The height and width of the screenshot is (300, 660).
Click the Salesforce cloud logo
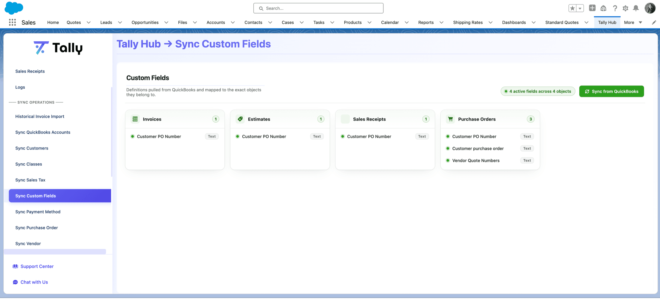[14, 8]
